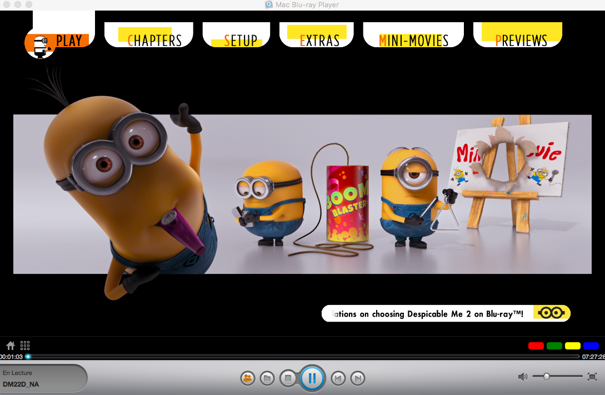Click the playback progress bar
The image size is (605, 395).
[x=302, y=357]
